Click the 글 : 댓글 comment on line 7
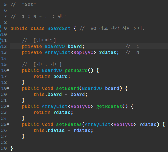168x152 pixels. click(55, 17)
